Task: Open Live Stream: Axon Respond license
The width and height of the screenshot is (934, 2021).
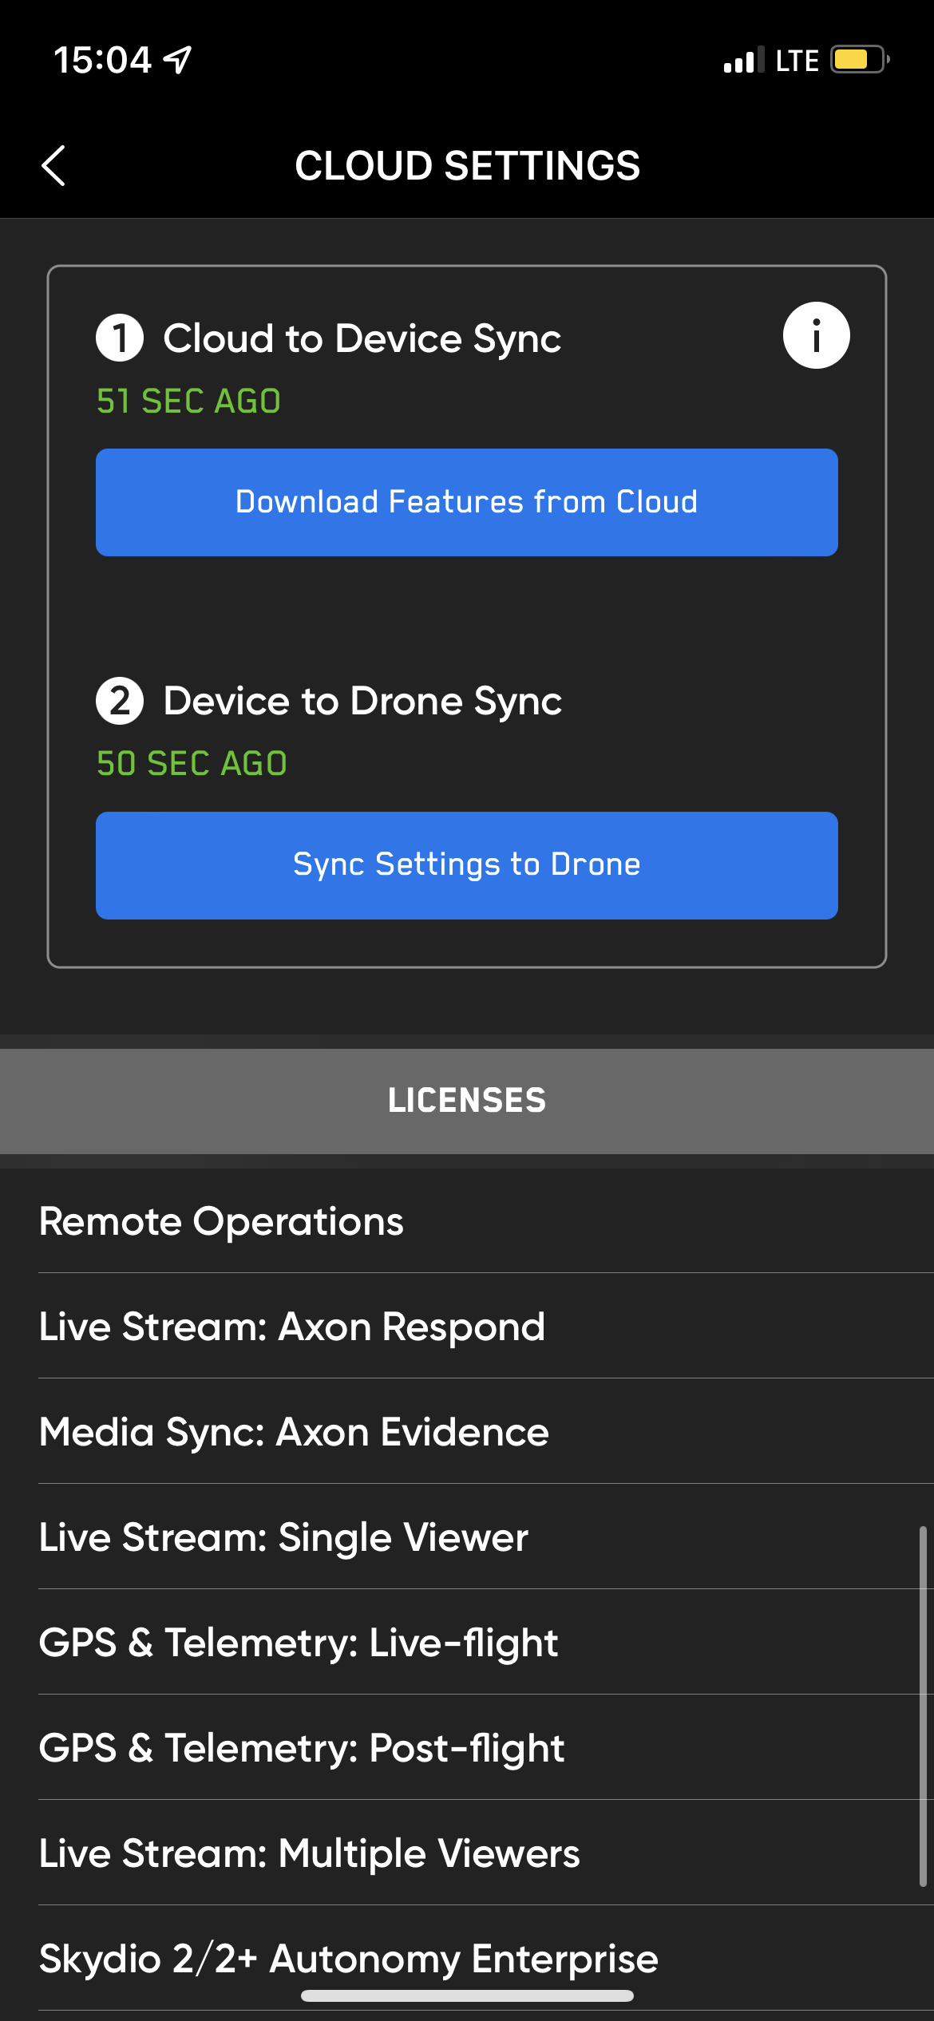Action: [x=292, y=1327]
